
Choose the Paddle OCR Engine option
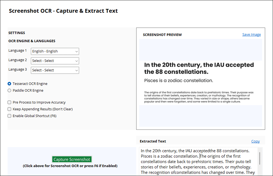9,91
